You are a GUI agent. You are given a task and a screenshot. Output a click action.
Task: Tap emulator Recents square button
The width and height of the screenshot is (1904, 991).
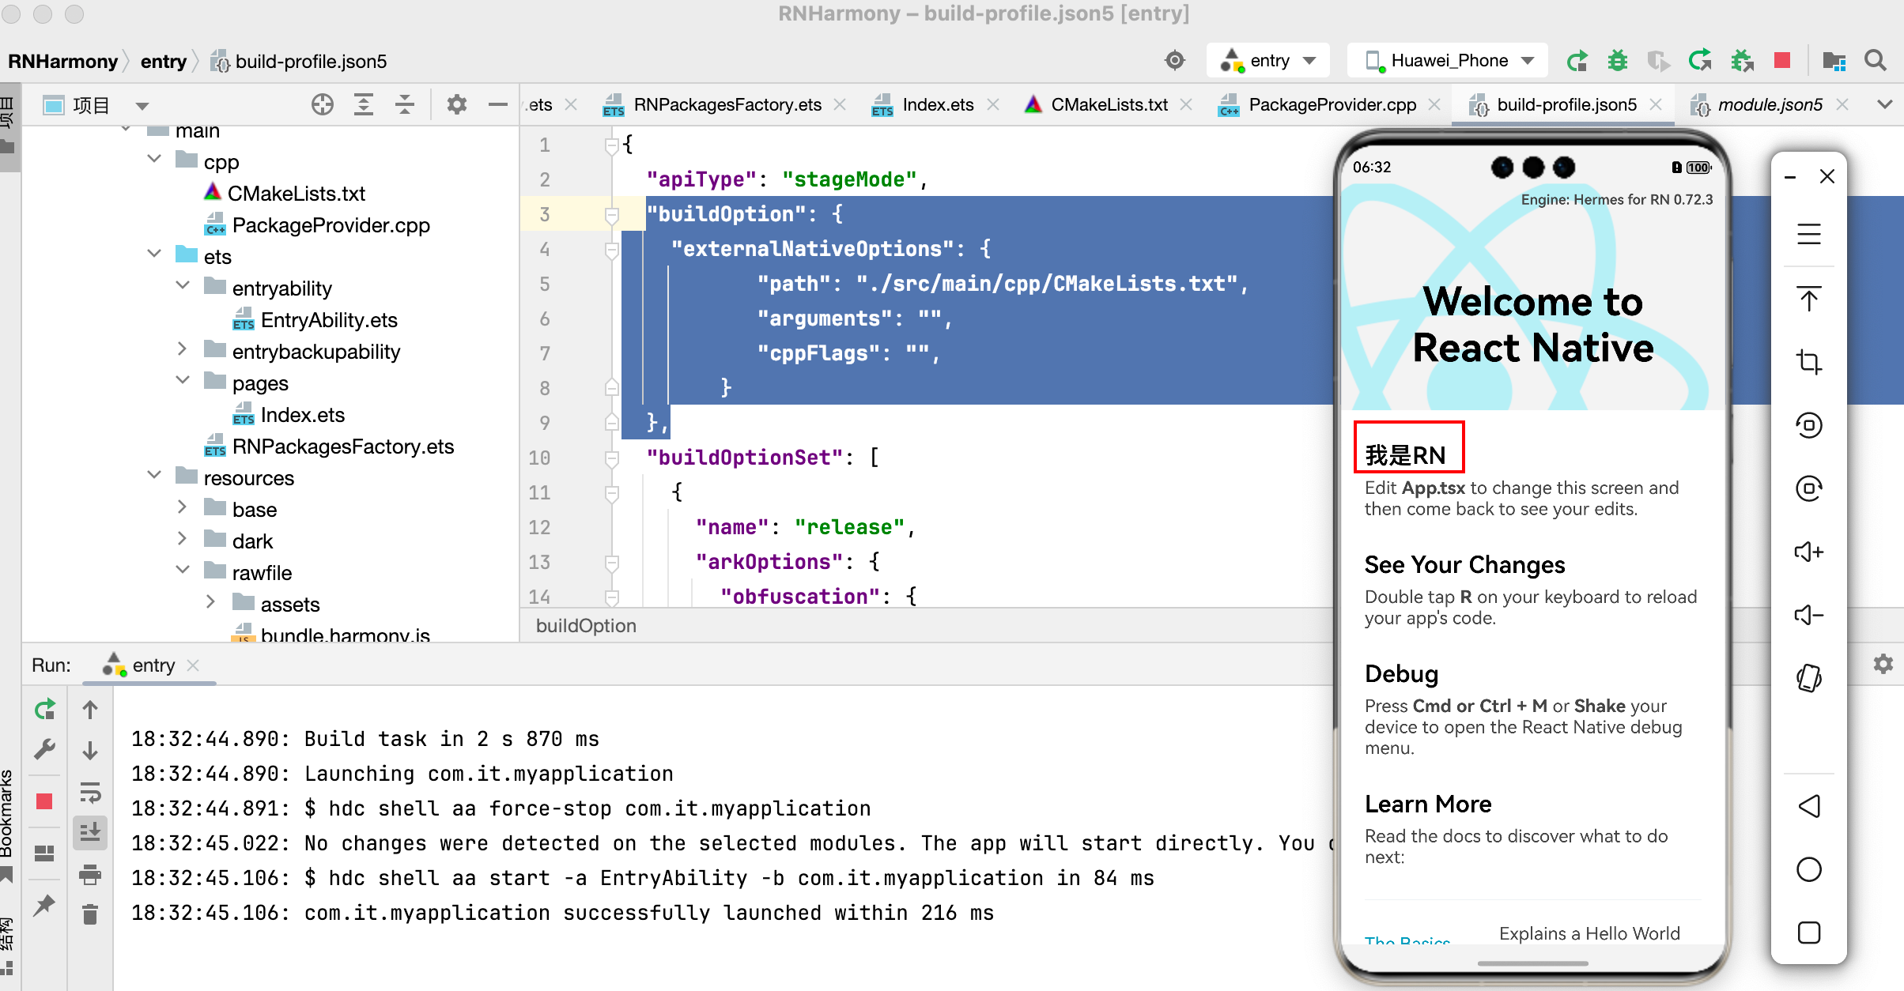pos(1809,933)
